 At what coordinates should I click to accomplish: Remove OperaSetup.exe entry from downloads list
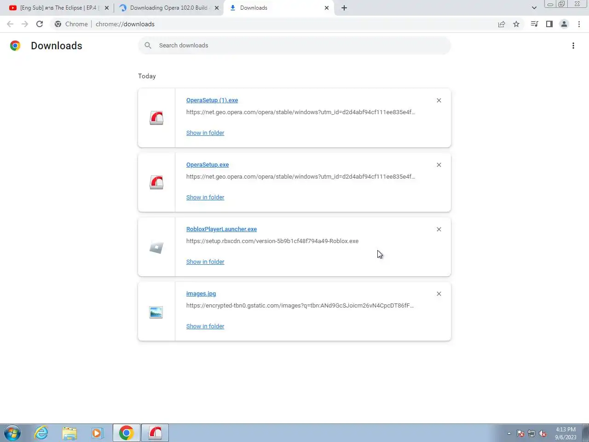(439, 165)
